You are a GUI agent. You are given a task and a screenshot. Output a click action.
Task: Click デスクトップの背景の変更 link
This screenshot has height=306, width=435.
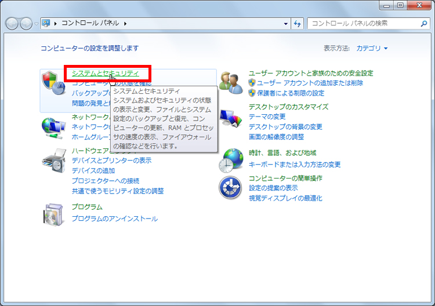click(x=285, y=127)
